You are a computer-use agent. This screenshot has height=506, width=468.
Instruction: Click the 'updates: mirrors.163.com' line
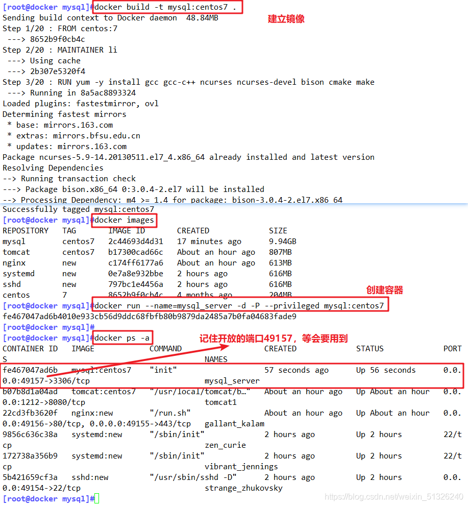click(x=71, y=146)
